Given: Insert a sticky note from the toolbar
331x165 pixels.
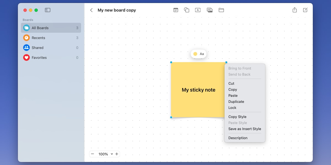Looking at the screenshot, I should pyautogui.click(x=176, y=10).
